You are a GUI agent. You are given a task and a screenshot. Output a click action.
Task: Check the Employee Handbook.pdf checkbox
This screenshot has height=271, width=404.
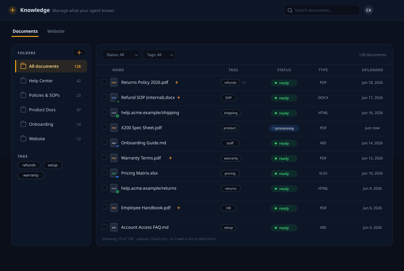click(x=104, y=207)
